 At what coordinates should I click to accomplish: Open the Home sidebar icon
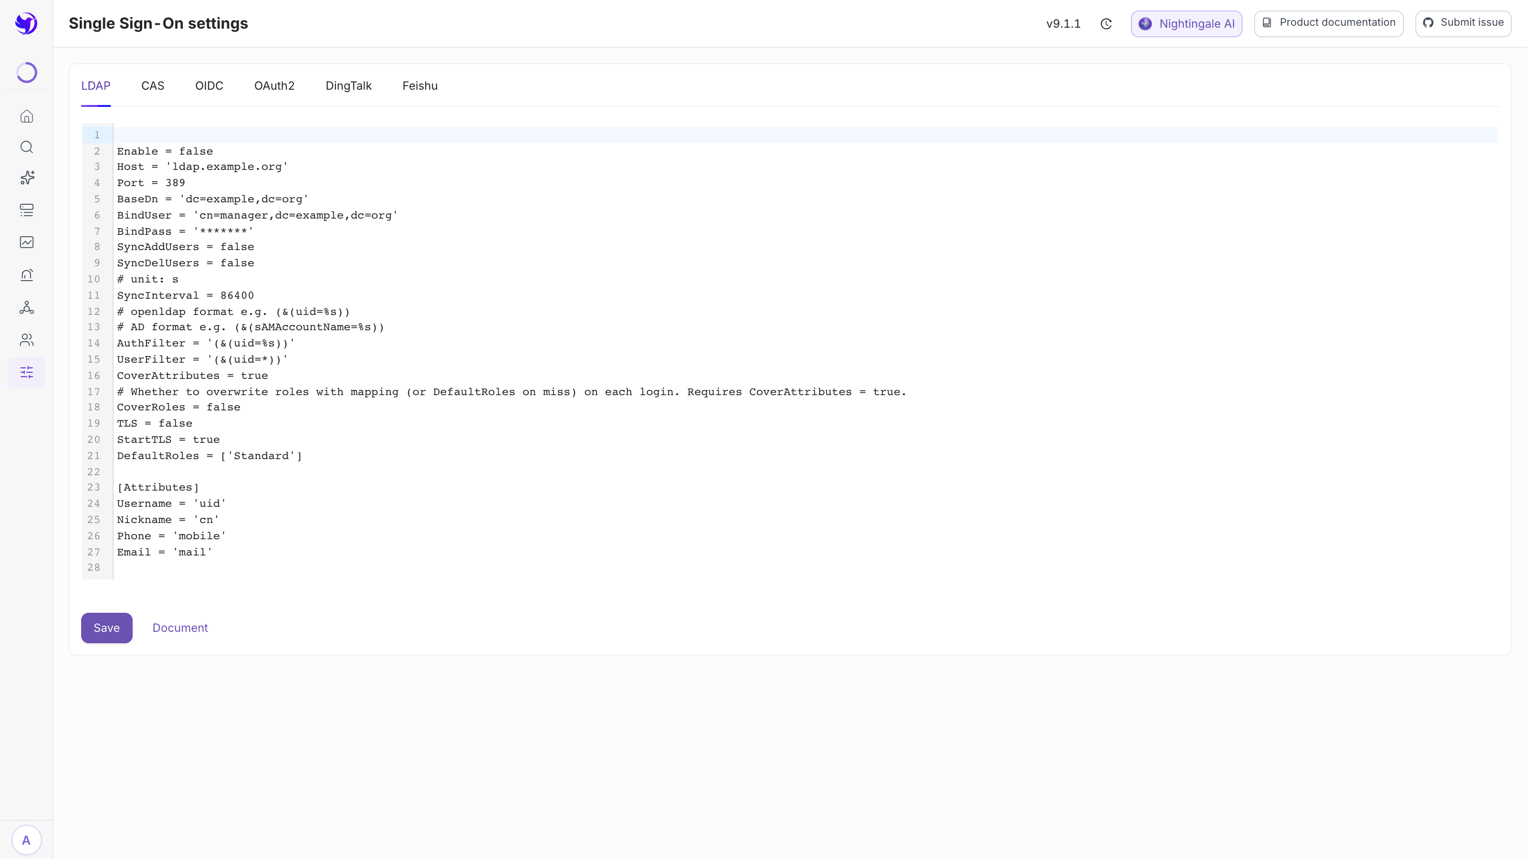tap(27, 116)
